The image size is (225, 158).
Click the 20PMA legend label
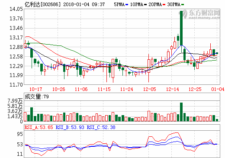click(x=155, y=4)
